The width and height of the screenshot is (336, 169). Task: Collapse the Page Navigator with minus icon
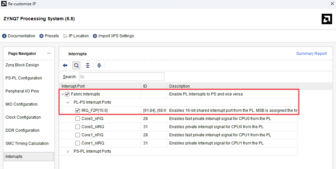[x=49, y=53]
